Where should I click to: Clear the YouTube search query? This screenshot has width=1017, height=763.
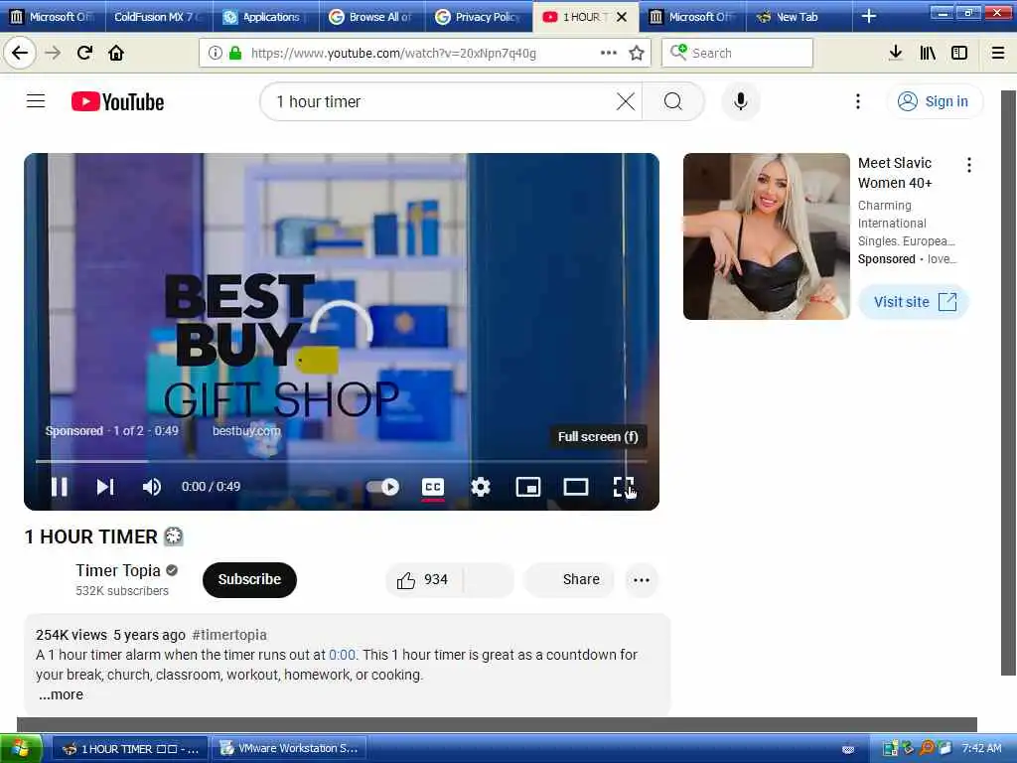point(626,101)
